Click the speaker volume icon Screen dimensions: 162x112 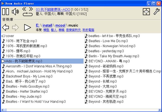click(x=15, y=11)
